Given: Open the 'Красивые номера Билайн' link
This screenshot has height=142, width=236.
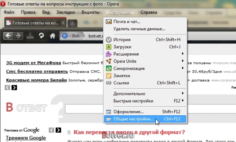Looking at the screenshot, I should click(36, 80).
